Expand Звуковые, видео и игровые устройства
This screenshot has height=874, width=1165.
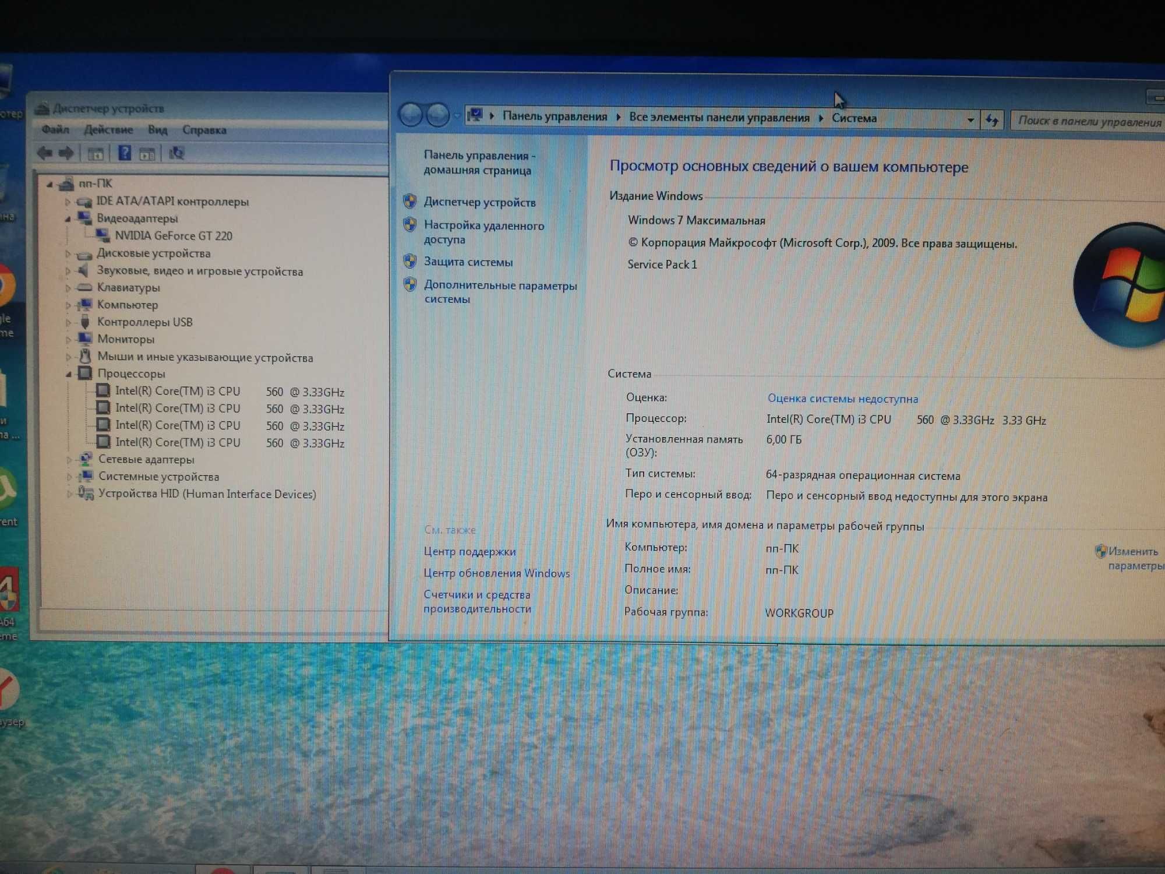point(68,271)
